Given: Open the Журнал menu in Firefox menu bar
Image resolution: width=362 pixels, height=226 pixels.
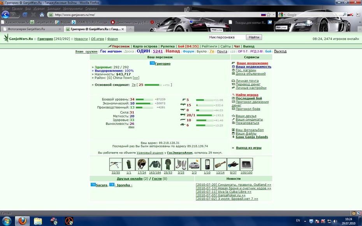Looking at the screenshot, I should tap(39, 8).
